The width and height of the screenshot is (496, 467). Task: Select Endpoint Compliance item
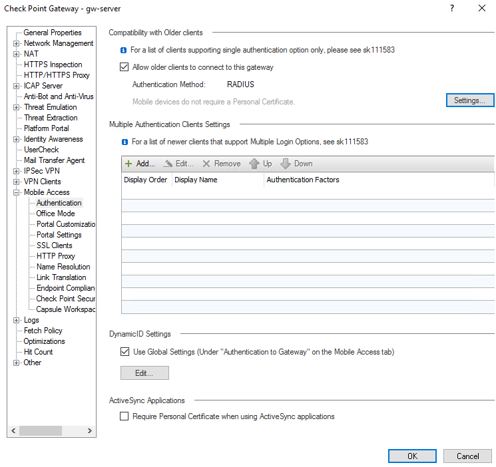[x=66, y=288]
